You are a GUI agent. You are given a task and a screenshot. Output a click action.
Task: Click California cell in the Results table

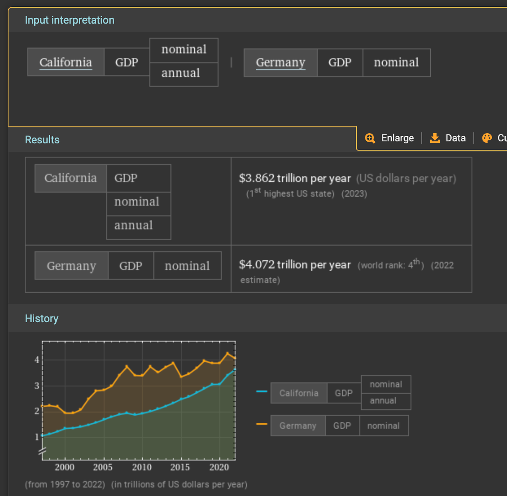(x=71, y=178)
